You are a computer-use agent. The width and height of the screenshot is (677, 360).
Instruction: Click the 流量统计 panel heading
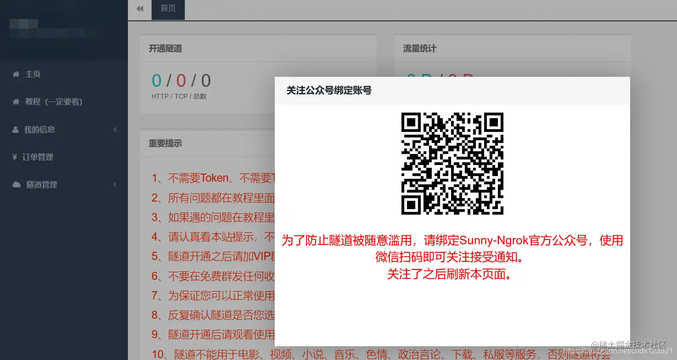pos(420,48)
